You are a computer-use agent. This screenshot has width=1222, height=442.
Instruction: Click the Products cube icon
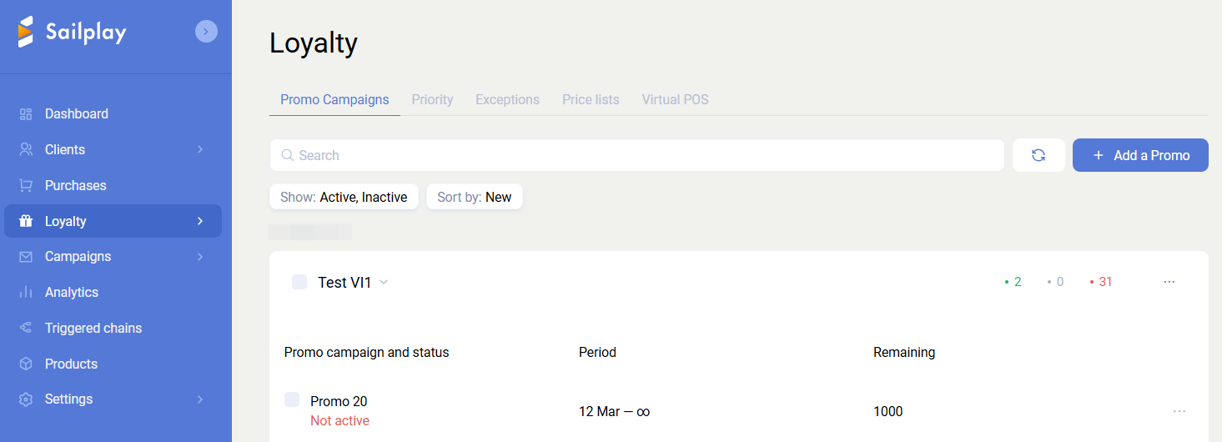(x=26, y=364)
